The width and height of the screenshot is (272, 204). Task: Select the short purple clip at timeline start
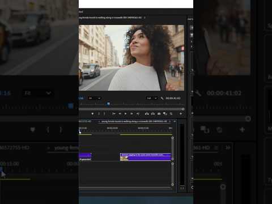pos(85,157)
